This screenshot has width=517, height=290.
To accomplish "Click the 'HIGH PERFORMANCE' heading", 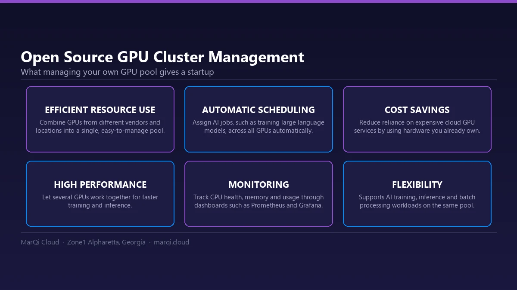I will click(100, 185).
